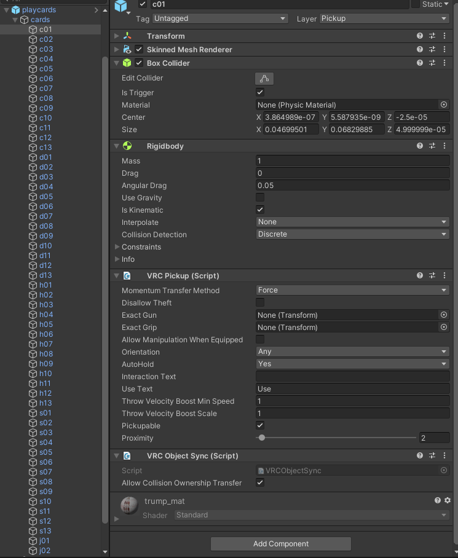The height and width of the screenshot is (558, 458).
Task: Open Skinned Mesh Renderer options menu
Action: coord(444,49)
